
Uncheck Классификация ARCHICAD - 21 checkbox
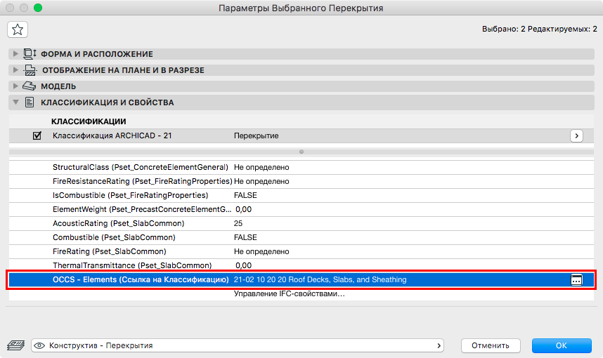click(x=37, y=135)
